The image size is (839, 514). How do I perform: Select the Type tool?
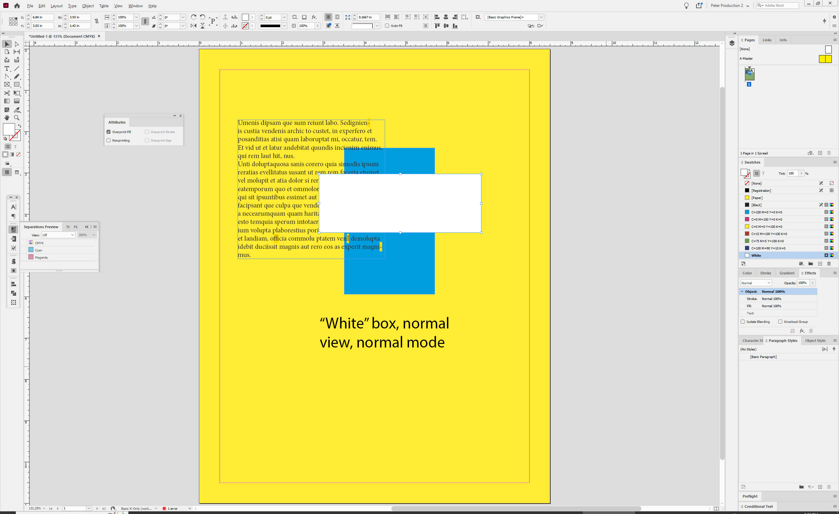(7, 69)
